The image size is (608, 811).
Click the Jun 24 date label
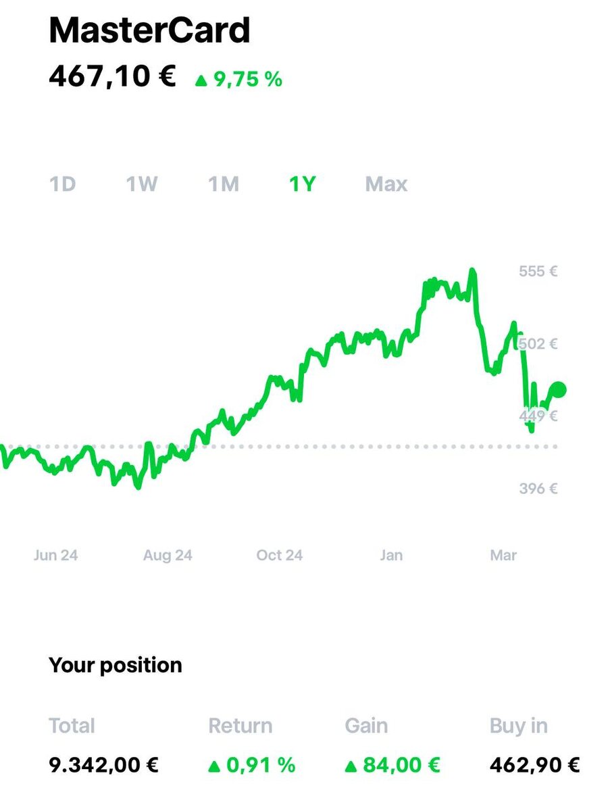pyautogui.click(x=55, y=556)
